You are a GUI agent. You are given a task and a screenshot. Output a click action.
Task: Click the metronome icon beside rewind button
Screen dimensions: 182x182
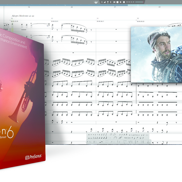click(x=111, y=2)
